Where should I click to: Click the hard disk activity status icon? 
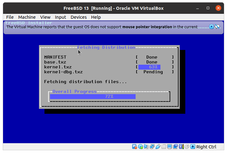(134, 147)
